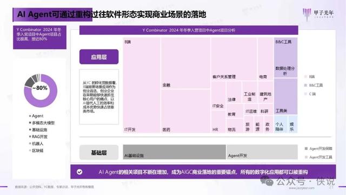Click the 政务 treemap cell
346x195 pixels.
(x=268, y=124)
